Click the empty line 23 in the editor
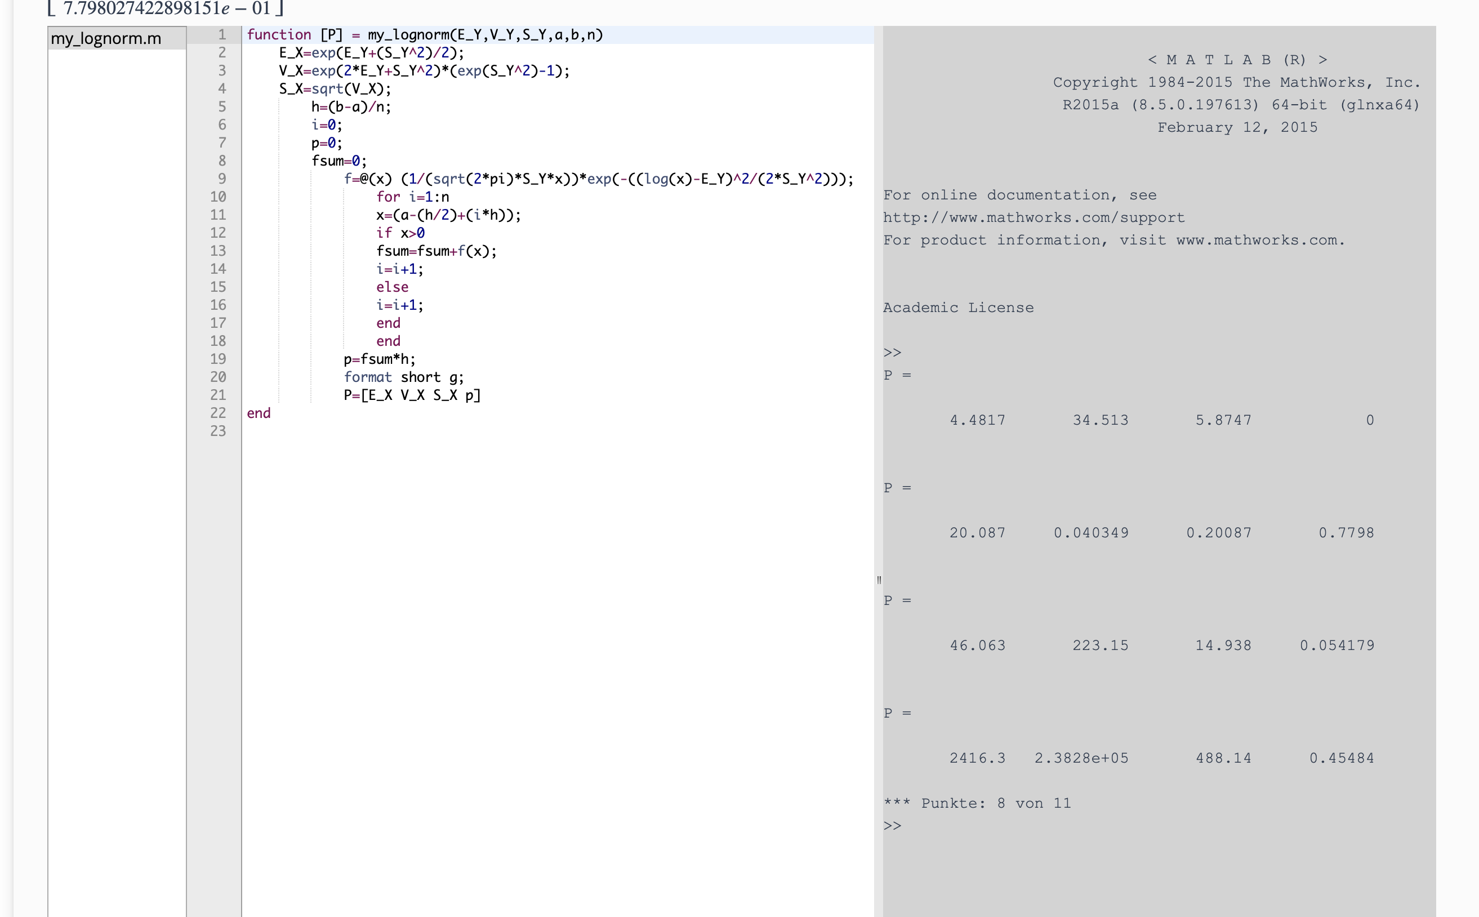Viewport: 1479px width, 917px height. [485, 431]
